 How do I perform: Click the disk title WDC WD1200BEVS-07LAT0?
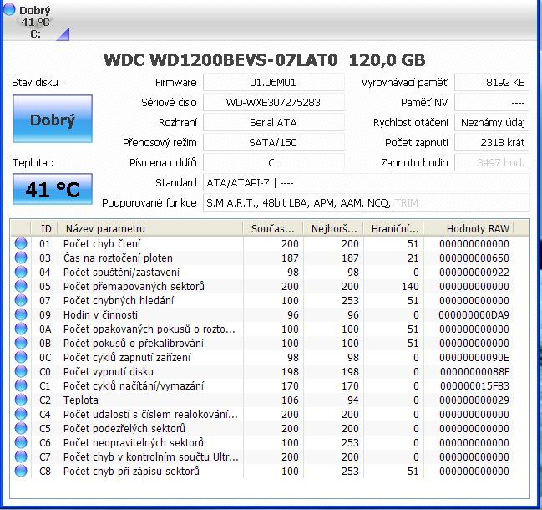pyautogui.click(x=220, y=60)
